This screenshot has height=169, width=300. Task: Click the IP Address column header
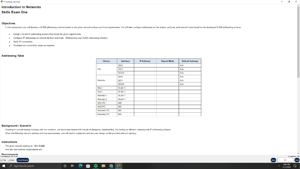(145, 61)
